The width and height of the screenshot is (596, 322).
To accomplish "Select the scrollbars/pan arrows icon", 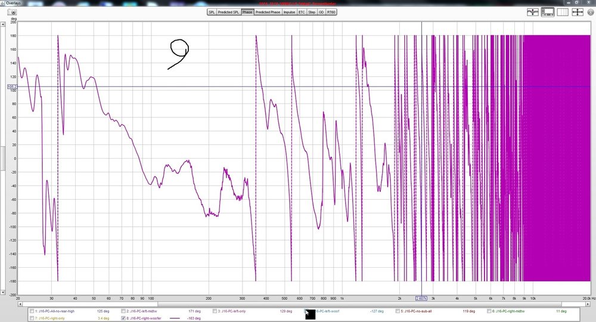I will pyautogui.click(x=578, y=12).
